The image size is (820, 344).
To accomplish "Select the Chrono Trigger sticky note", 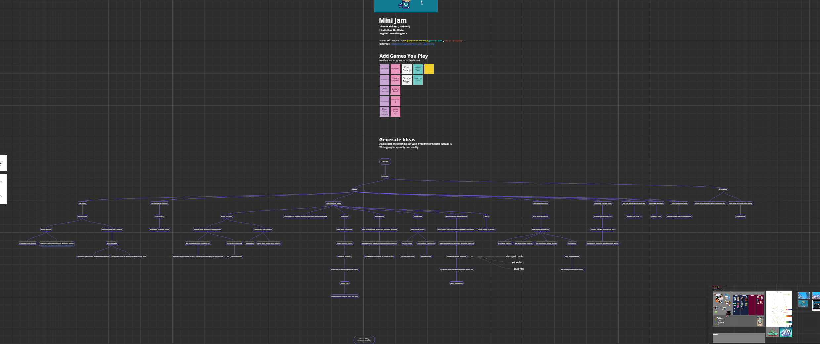I will 407,80.
